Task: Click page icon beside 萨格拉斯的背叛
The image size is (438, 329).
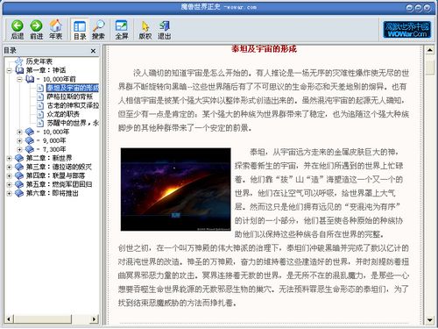Action: (40, 97)
